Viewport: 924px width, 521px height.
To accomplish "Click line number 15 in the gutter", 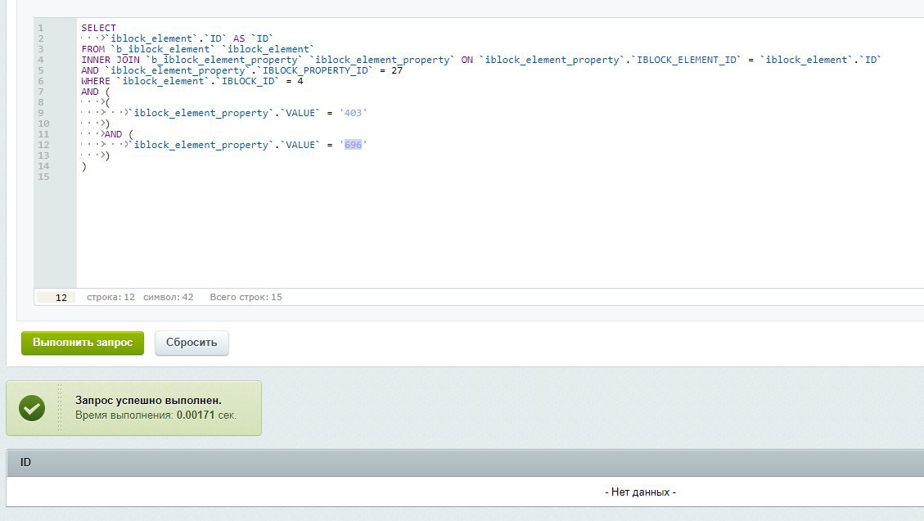I will (x=43, y=177).
